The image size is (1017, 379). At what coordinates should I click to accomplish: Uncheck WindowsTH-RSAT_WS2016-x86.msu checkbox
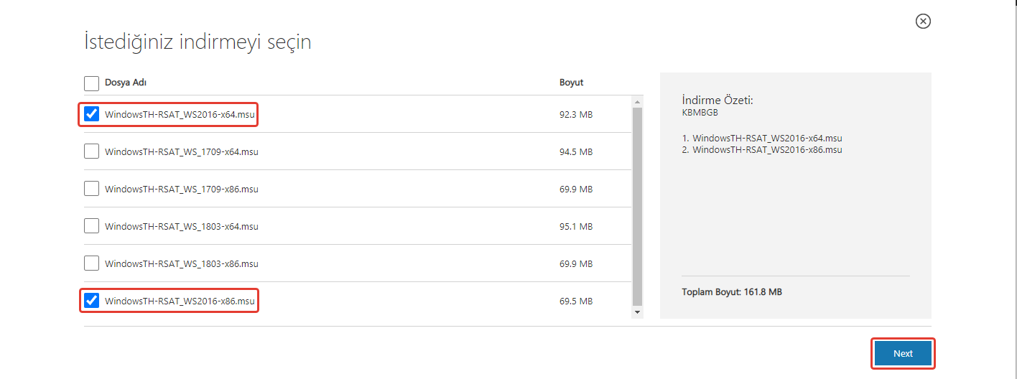click(91, 301)
